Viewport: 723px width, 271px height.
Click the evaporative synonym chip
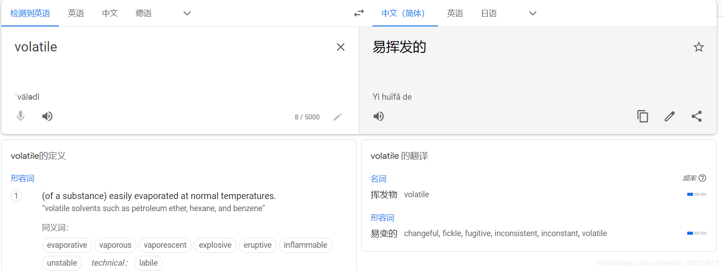67,245
